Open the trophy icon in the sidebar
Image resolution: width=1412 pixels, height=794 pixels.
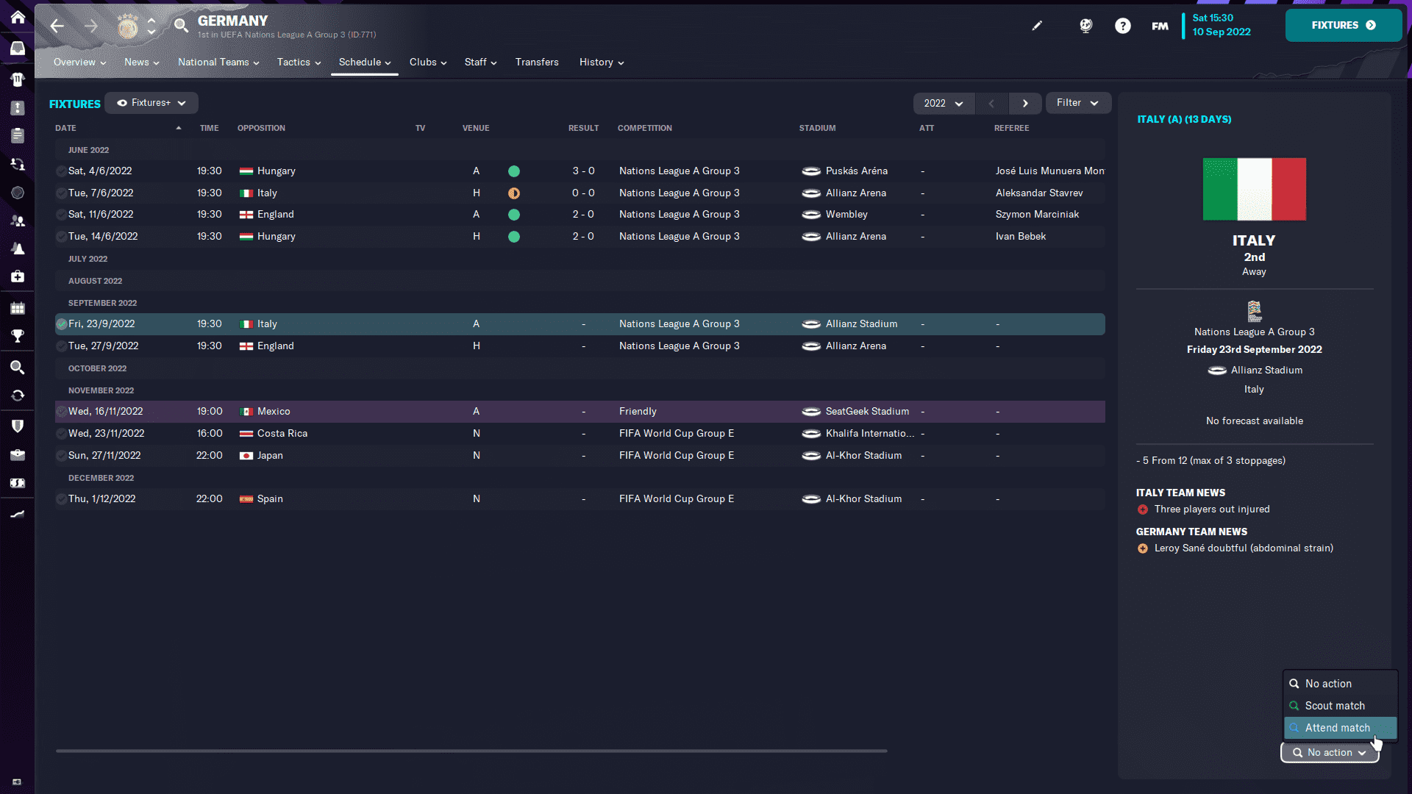18,336
